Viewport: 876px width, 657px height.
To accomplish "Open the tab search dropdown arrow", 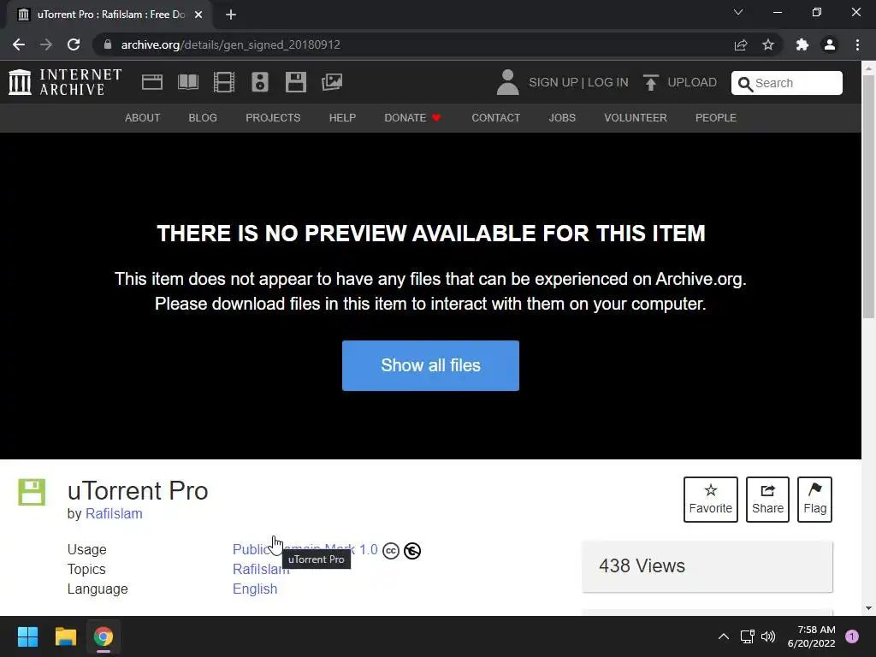I will click(738, 12).
